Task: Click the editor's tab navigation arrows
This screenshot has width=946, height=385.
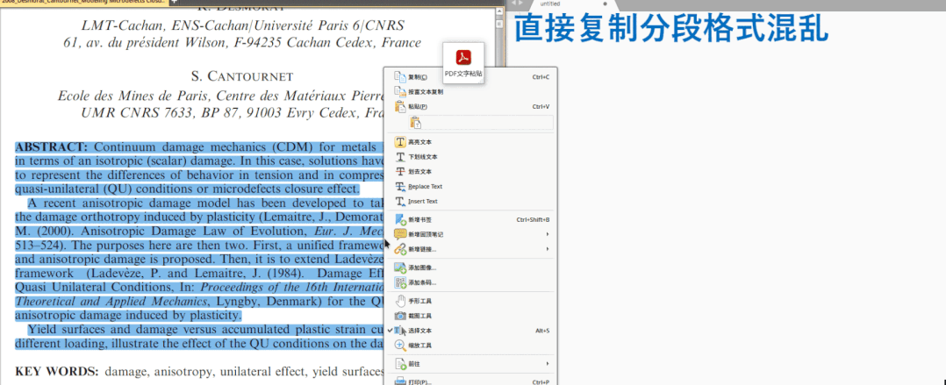Action: point(519,3)
